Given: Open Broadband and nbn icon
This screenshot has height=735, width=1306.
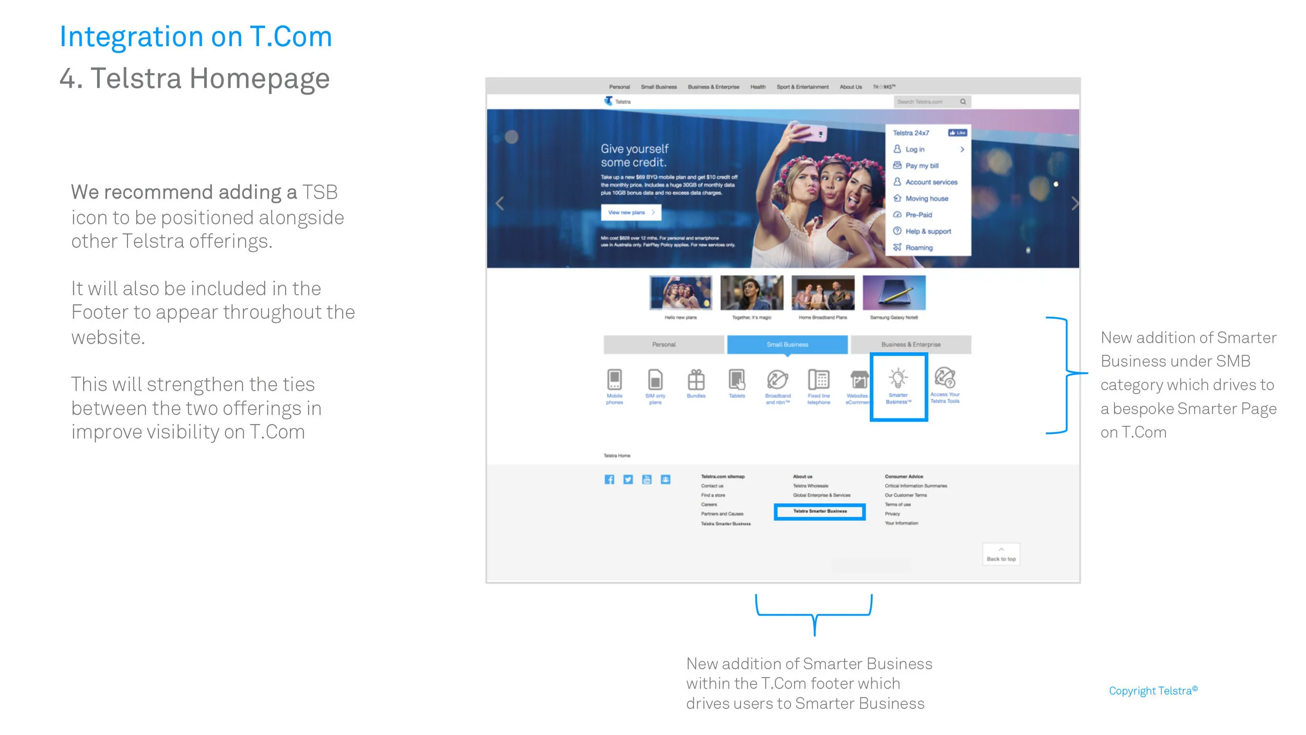Looking at the screenshot, I should pyautogui.click(x=777, y=380).
